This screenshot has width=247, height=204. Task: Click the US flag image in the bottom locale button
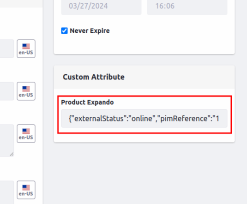(26, 188)
